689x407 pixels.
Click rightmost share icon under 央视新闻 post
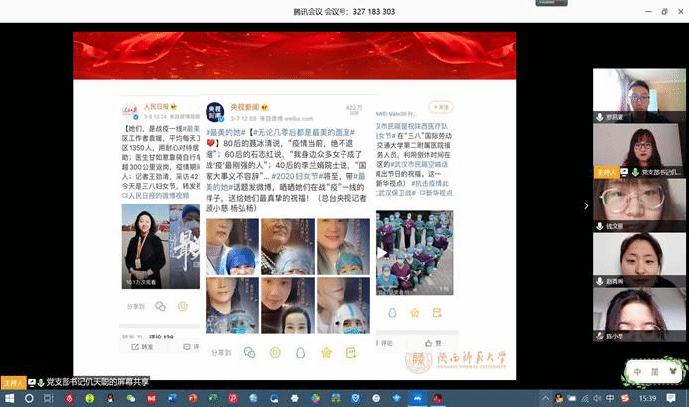[x=351, y=353]
